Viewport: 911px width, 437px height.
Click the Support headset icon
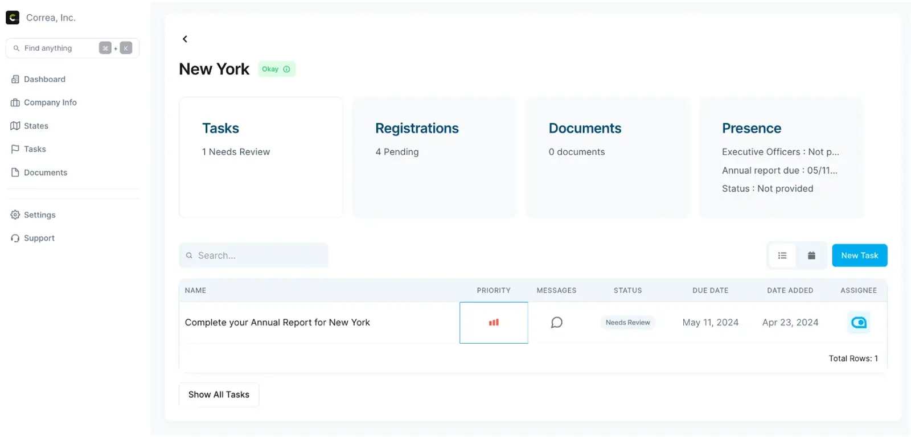coord(15,238)
